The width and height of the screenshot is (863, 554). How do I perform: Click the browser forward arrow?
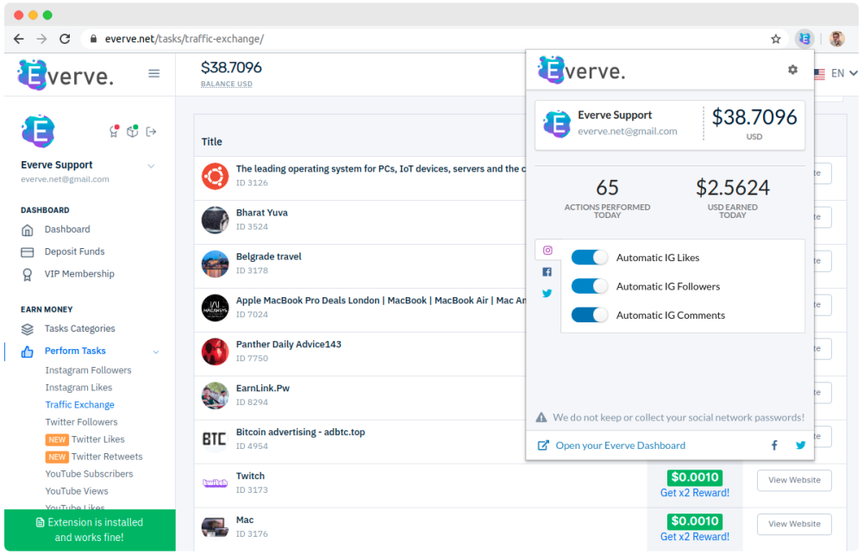[x=42, y=39]
